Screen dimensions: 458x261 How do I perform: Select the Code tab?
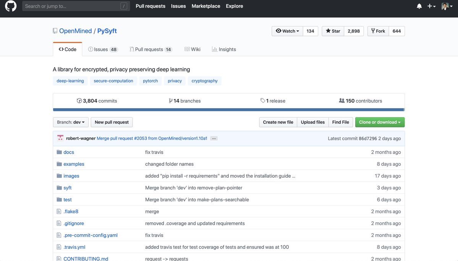(x=68, y=49)
